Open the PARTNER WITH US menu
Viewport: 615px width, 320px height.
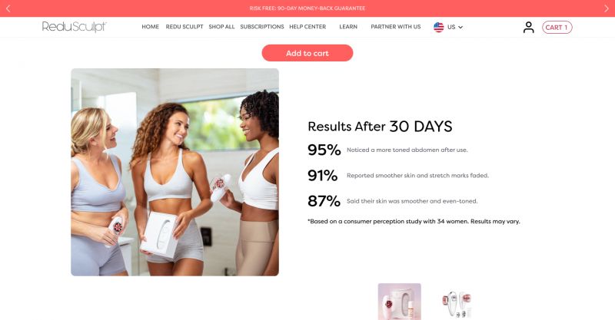396,27
